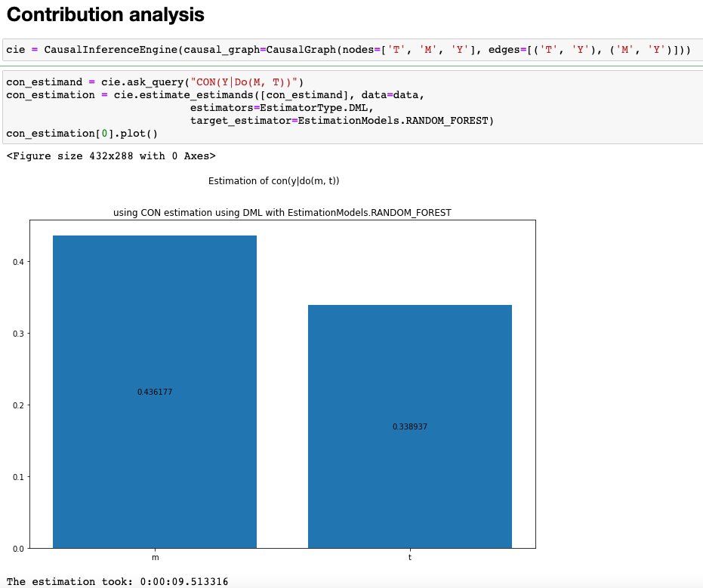
Task: Click the value label 0.436177
Action: click(x=155, y=392)
